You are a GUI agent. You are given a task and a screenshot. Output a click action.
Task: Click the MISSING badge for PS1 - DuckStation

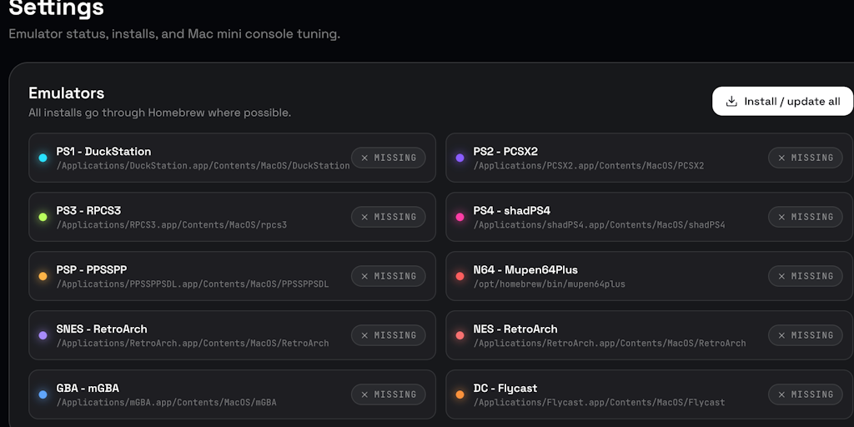click(388, 158)
